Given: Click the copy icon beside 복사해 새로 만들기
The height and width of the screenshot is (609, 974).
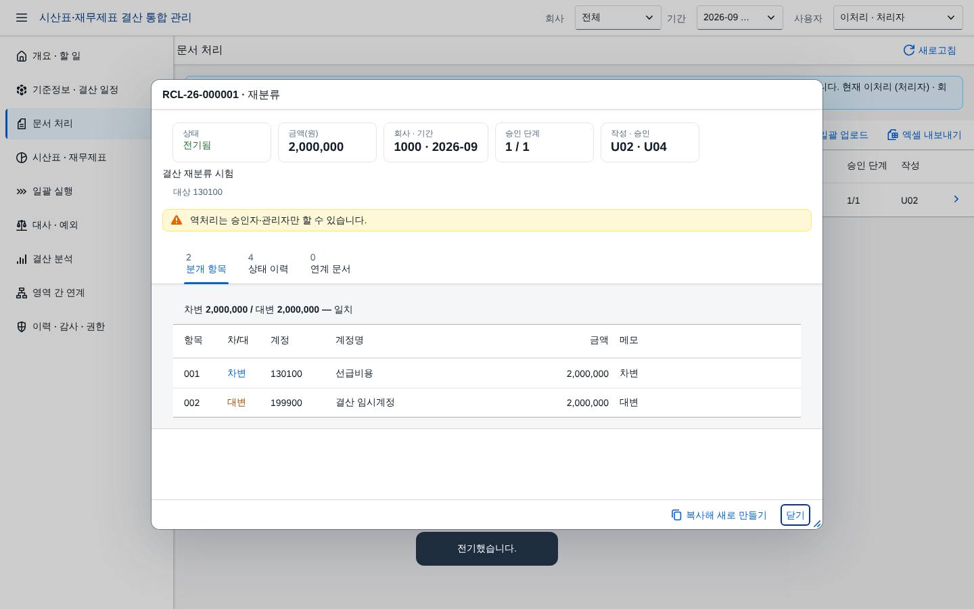Looking at the screenshot, I should tap(676, 515).
